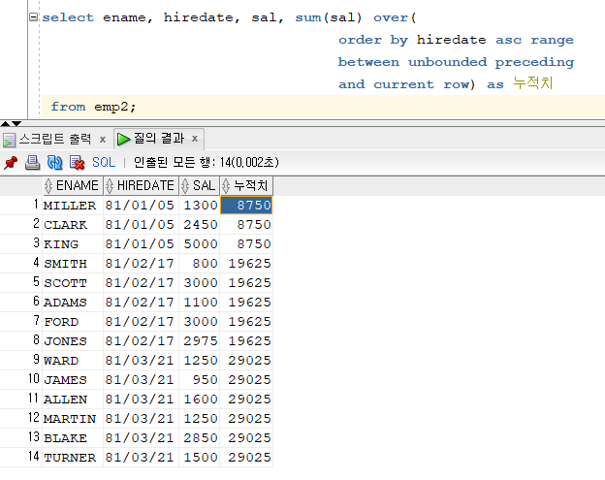Click the refresh results icon
Screen dimensions: 605x480
coord(55,163)
